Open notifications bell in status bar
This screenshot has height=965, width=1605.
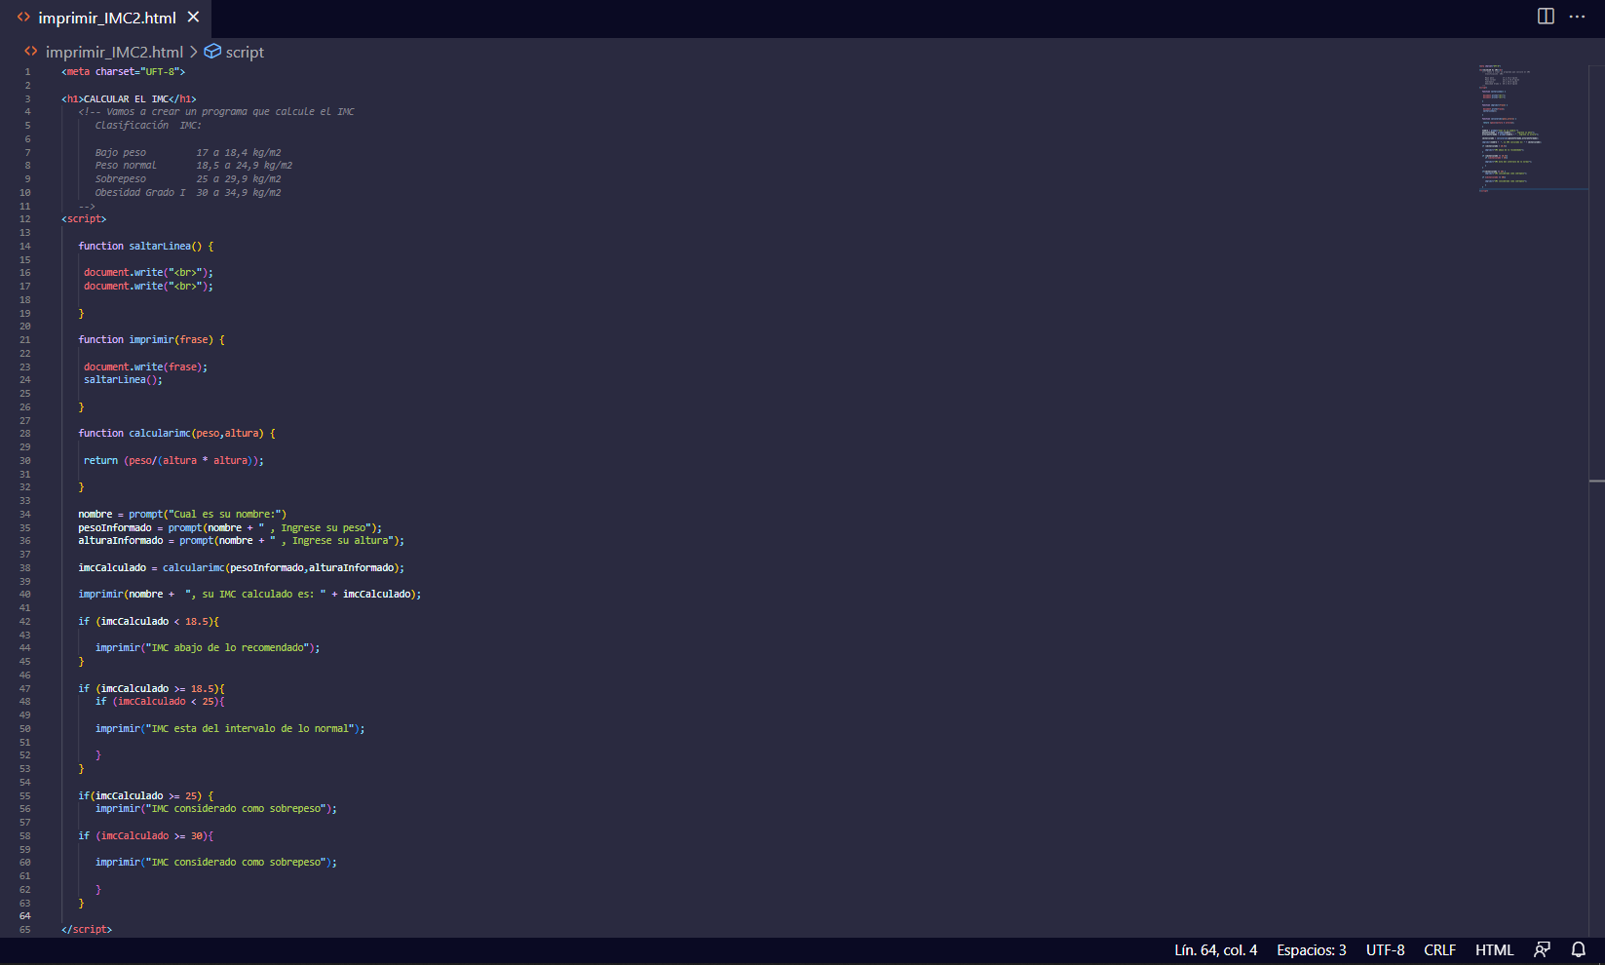pyautogui.click(x=1579, y=950)
